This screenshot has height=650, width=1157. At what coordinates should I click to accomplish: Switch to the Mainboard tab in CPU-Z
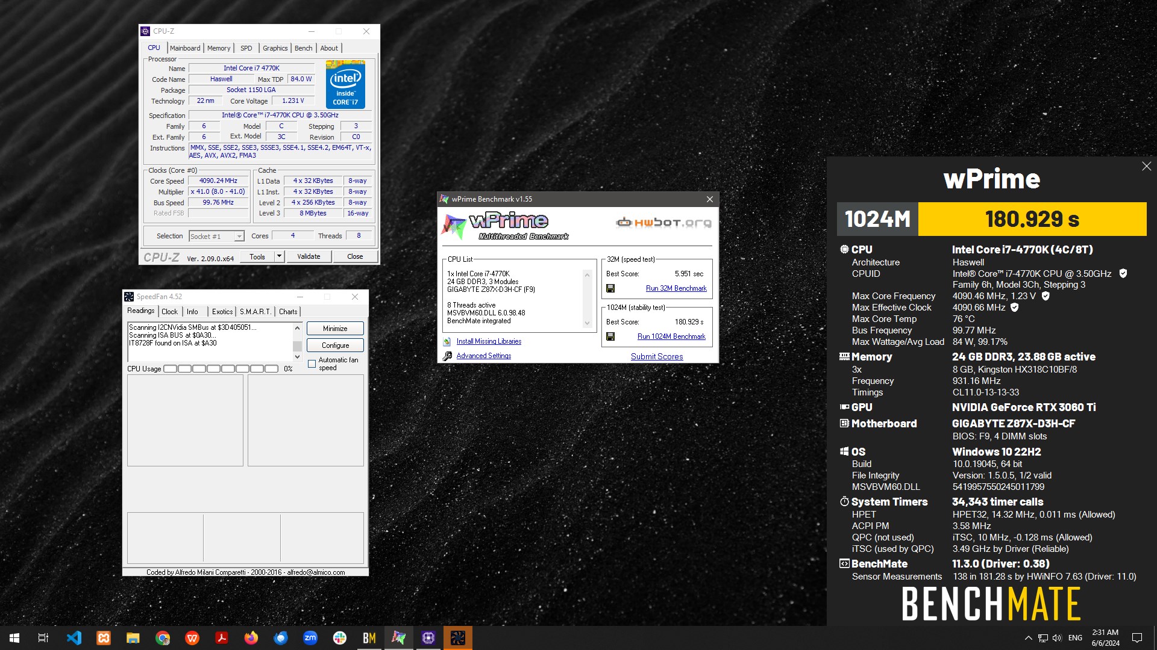[x=185, y=48]
